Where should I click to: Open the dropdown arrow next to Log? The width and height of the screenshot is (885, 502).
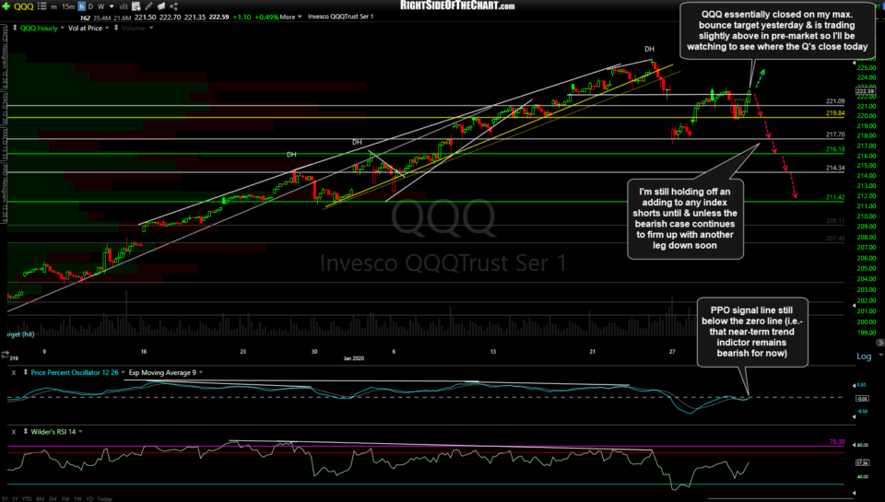pos(880,356)
